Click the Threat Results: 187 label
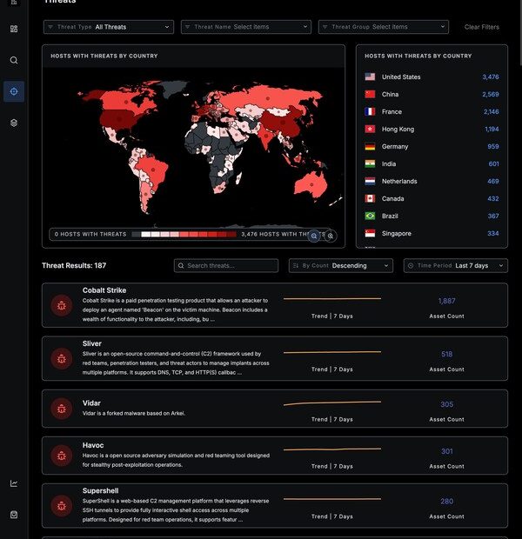This screenshot has width=522, height=539. point(74,265)
